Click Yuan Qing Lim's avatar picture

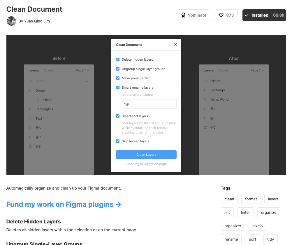(x=11, y=21)
